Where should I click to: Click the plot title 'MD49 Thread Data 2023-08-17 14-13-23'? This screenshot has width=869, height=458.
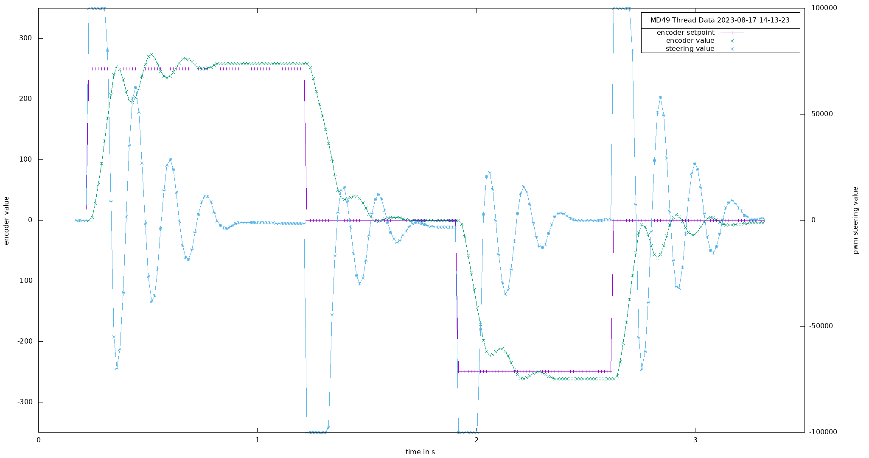coord(720,20)
